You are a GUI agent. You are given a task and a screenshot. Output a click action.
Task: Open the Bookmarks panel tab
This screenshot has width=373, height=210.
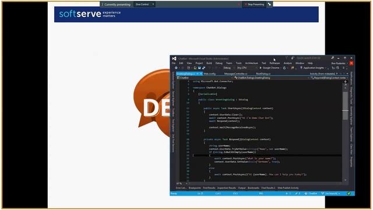click(x=254, y=188)
